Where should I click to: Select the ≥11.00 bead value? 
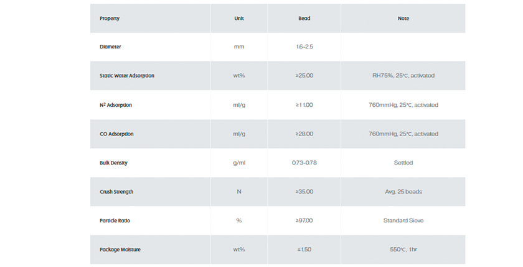coord(304,105)
